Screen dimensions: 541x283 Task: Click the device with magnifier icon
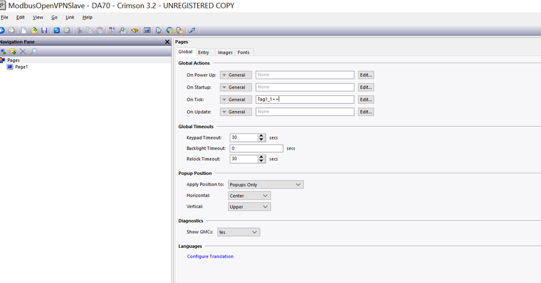coord(159,30)
